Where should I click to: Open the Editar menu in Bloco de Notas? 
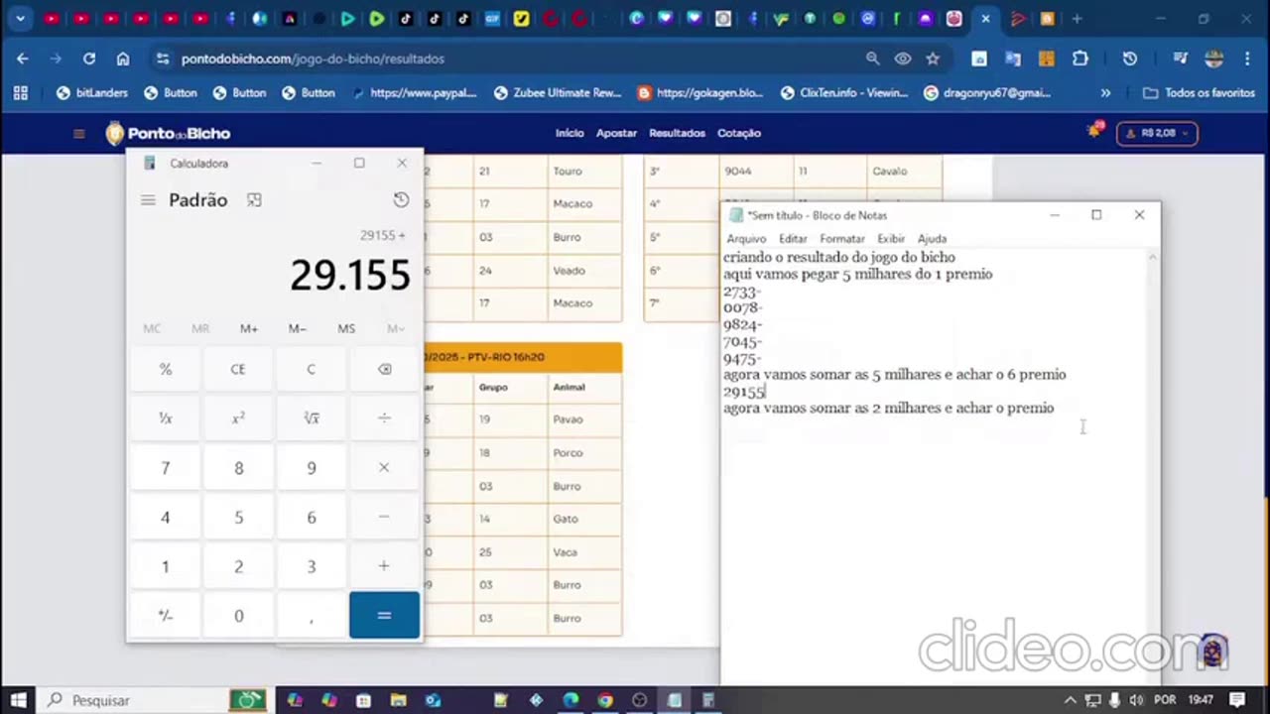(x=793, y=238)
